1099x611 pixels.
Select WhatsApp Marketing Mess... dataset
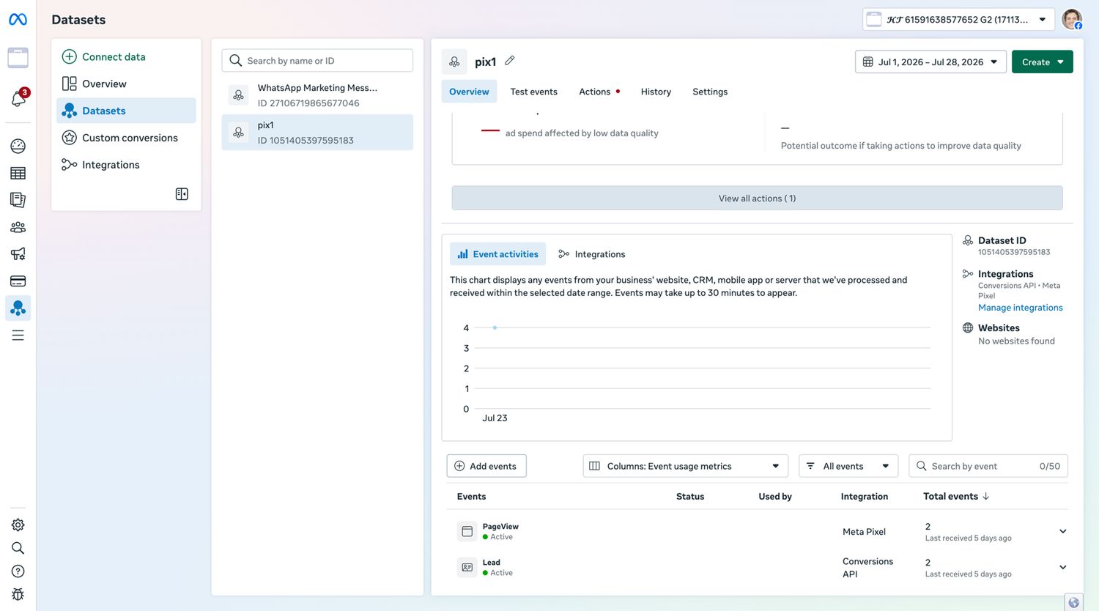tap(317, 95)
